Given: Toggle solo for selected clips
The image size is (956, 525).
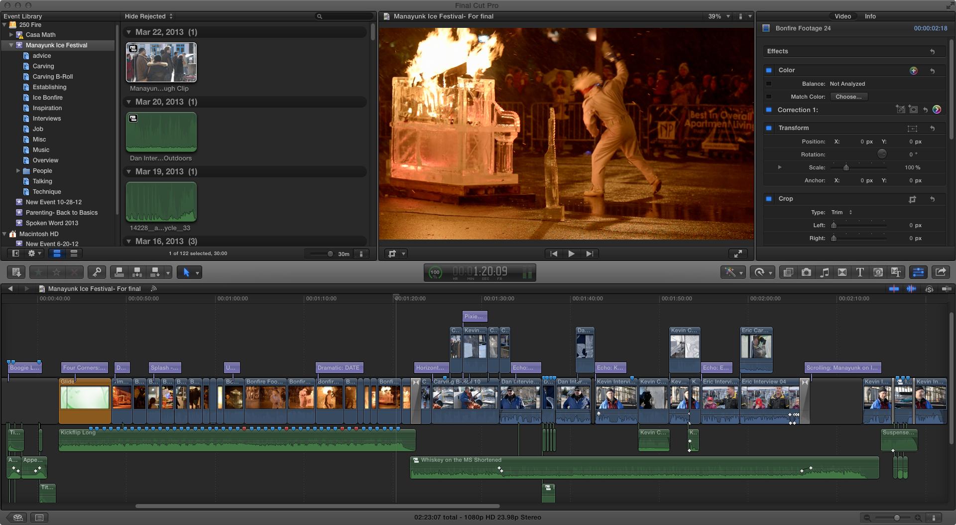Looking at the screenshot, I should click(x=929, y=289).
